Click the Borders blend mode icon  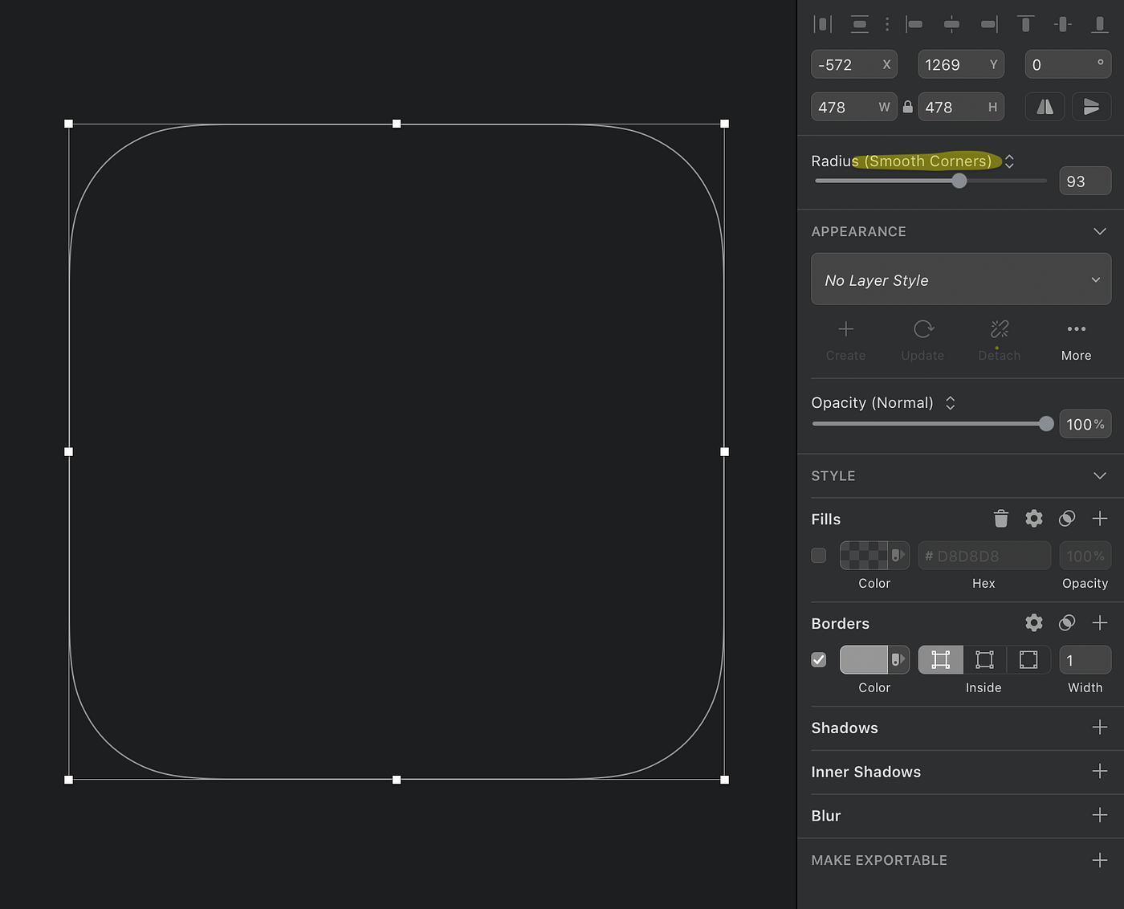(1067, 623)
